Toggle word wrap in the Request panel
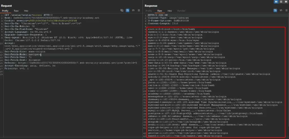Screen dimensions: 289x139 (128, 10)
